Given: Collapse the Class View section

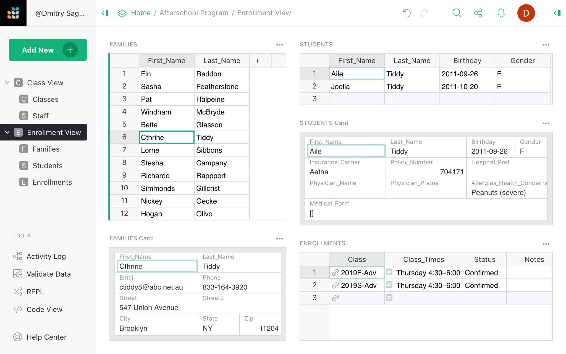Looking at the screenshot, I should 7,82.
